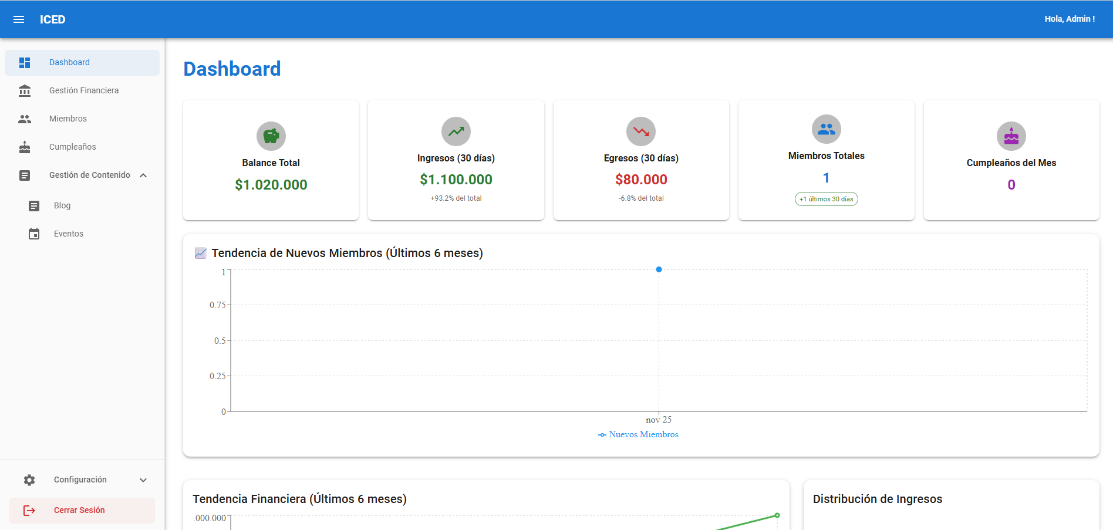This screenshot has height=530, width=1113.
Task: Click the piggy bank Balance Total icon
Action: [x=271, y=136]
